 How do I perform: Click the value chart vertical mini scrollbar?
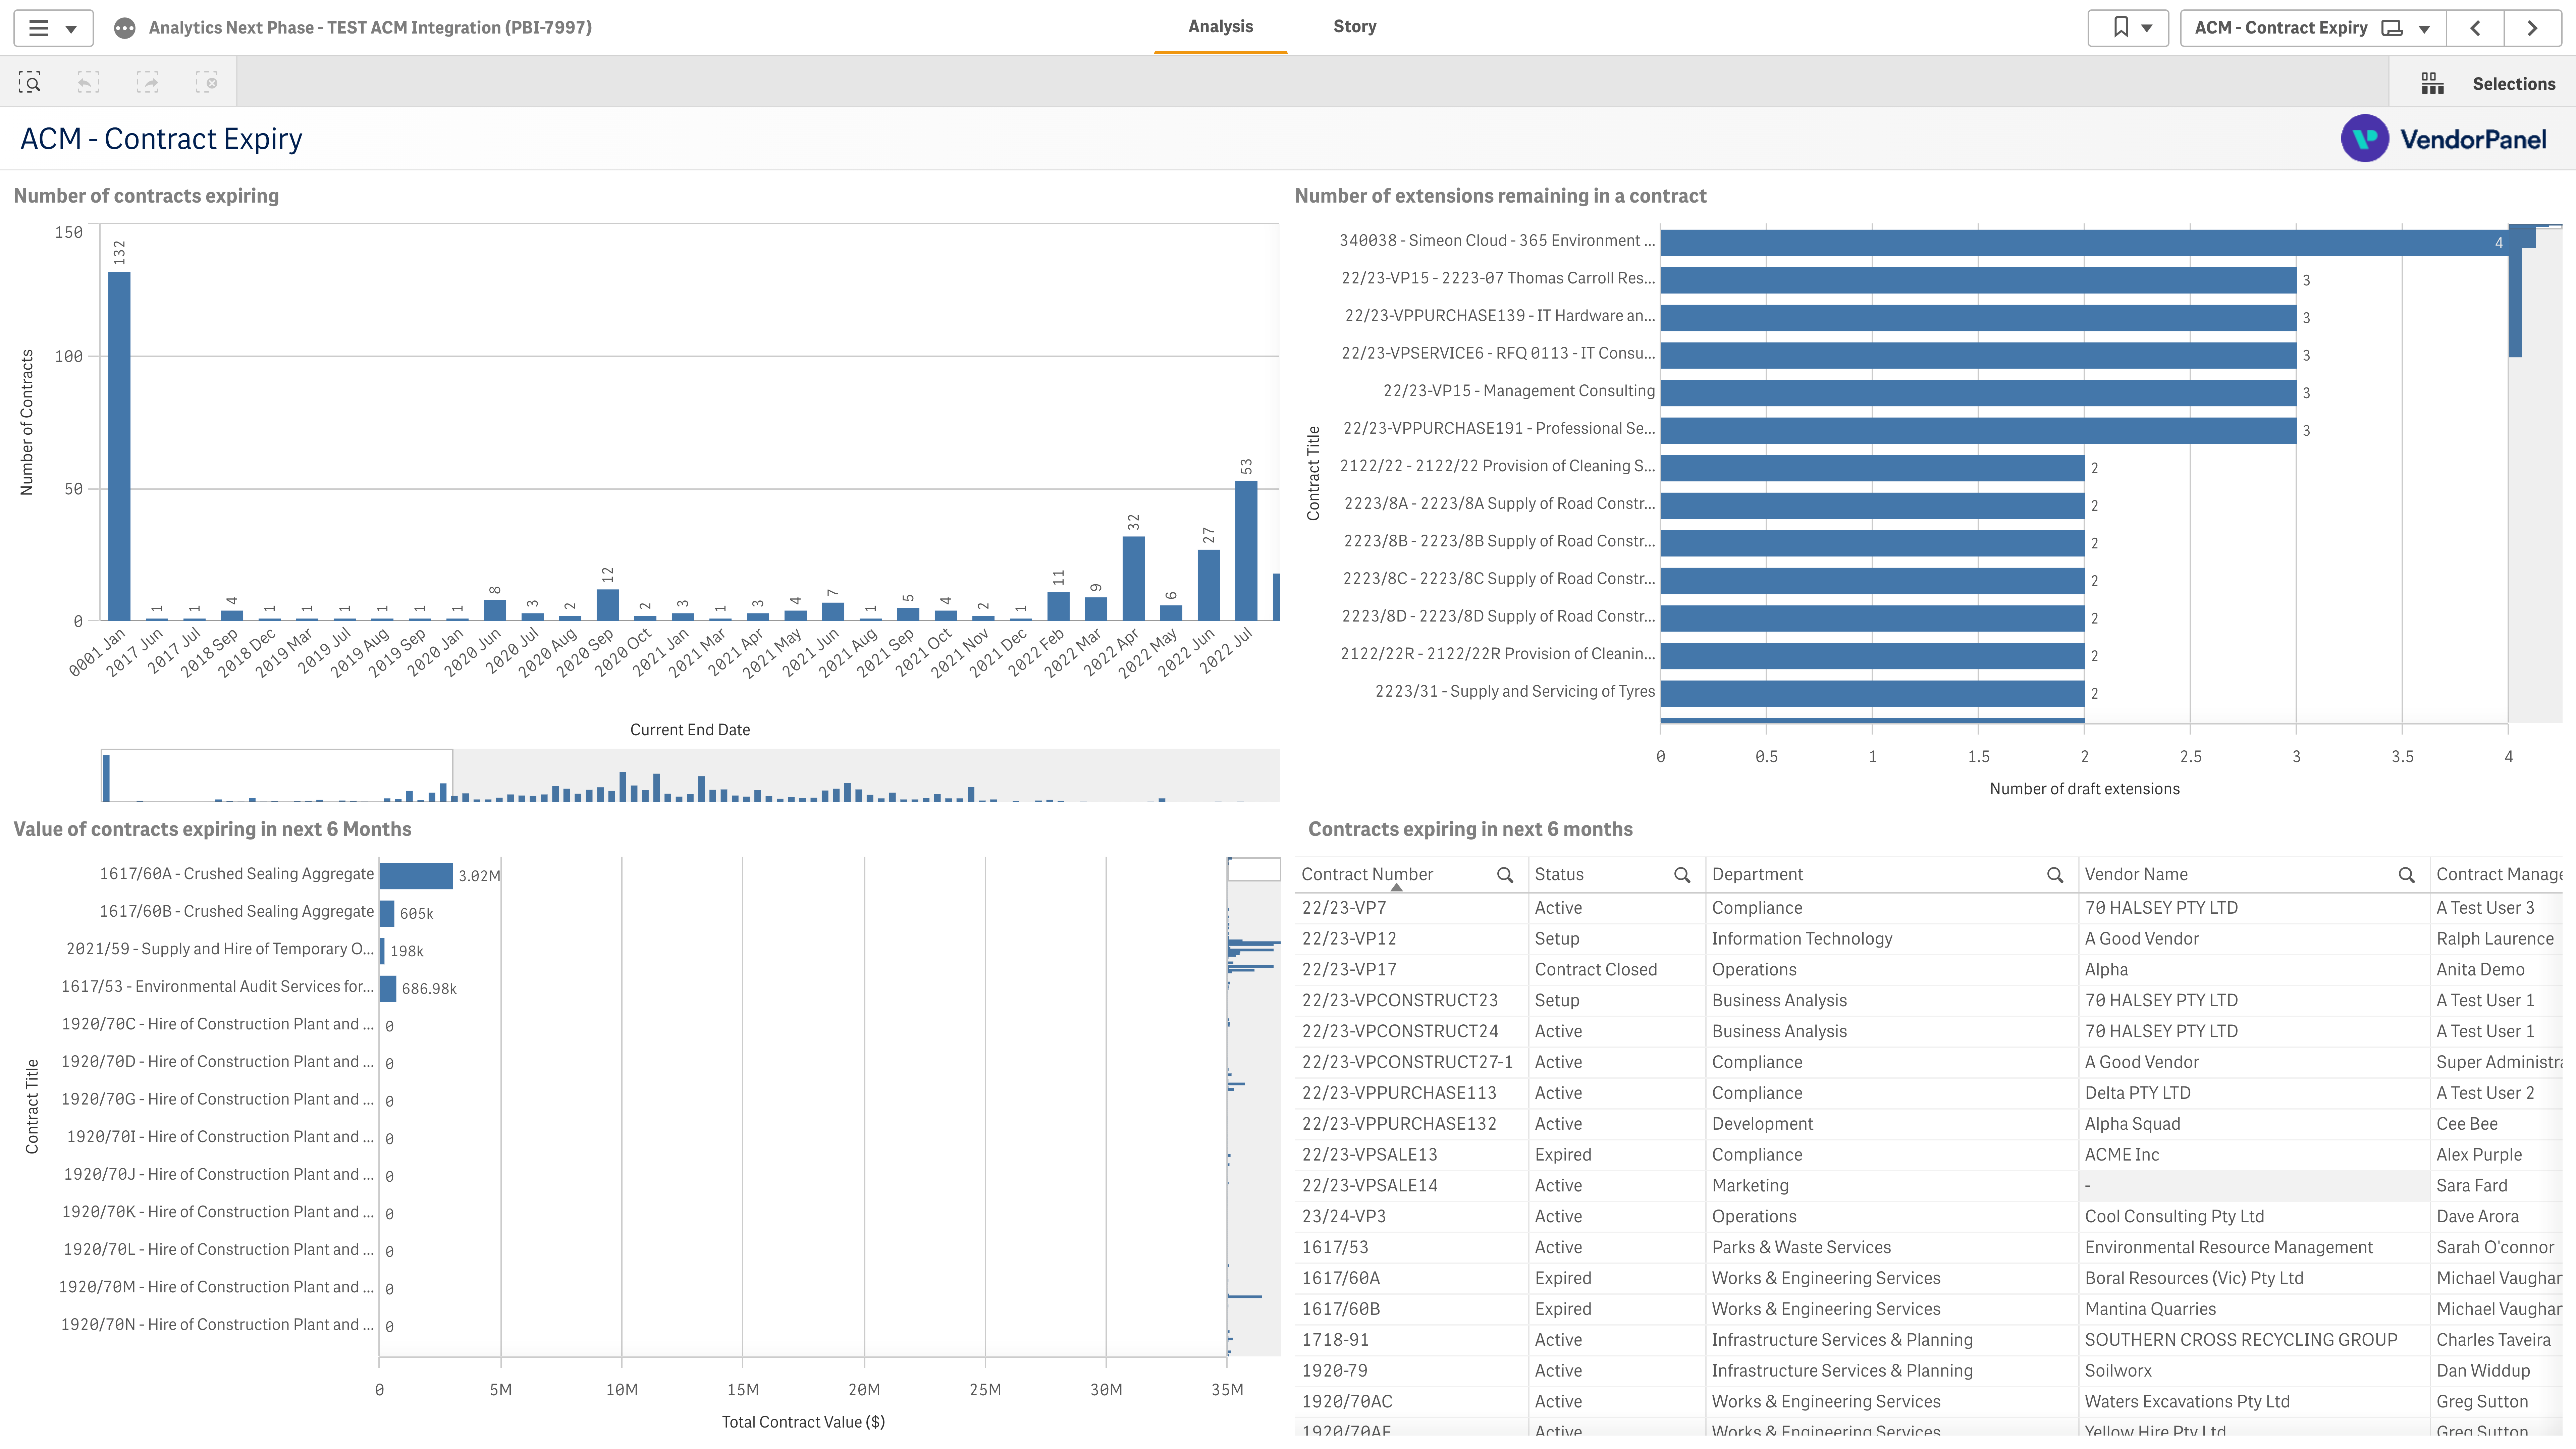tap(1254, 869)
